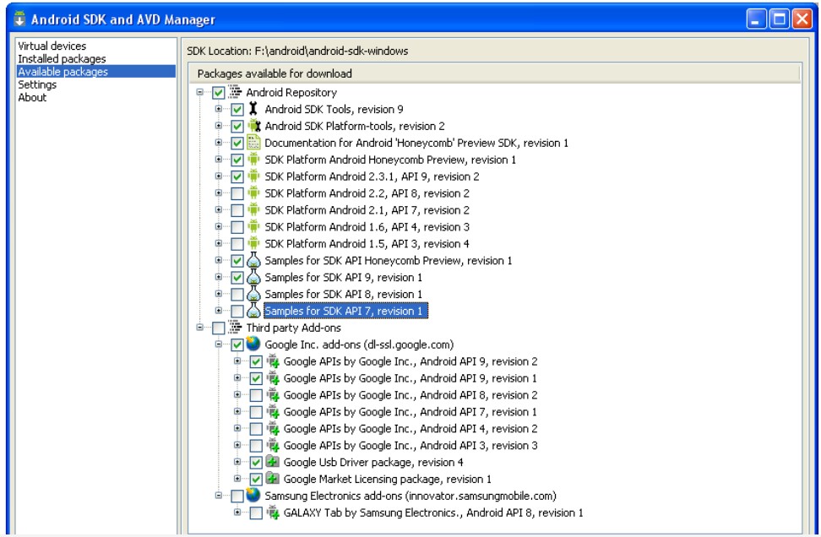Click the Third party Add-ons source icon
The image size is (821, 537).
(x=235, y=327)
